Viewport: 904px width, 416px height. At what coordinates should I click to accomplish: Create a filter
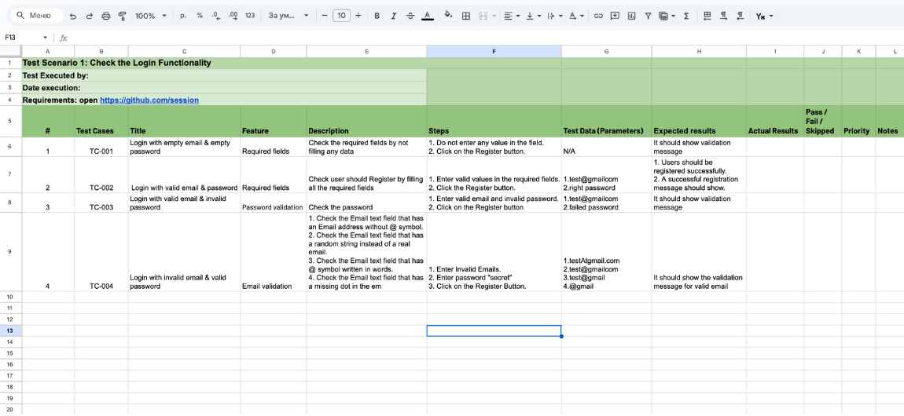click(648, 16)
